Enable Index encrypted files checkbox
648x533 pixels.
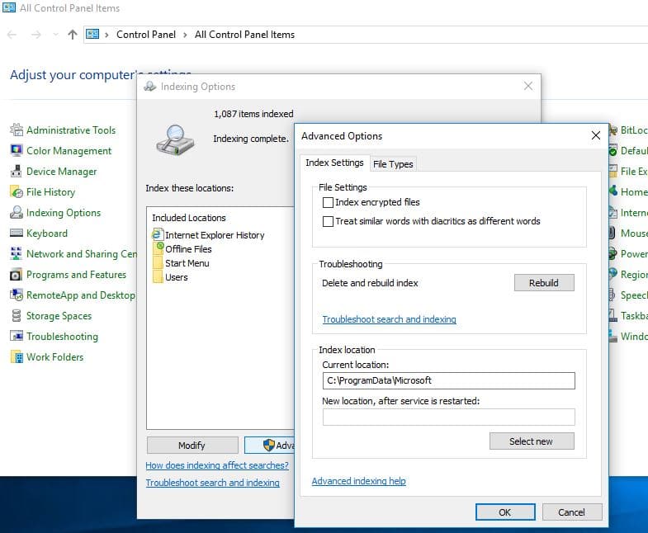coord(329,202)
